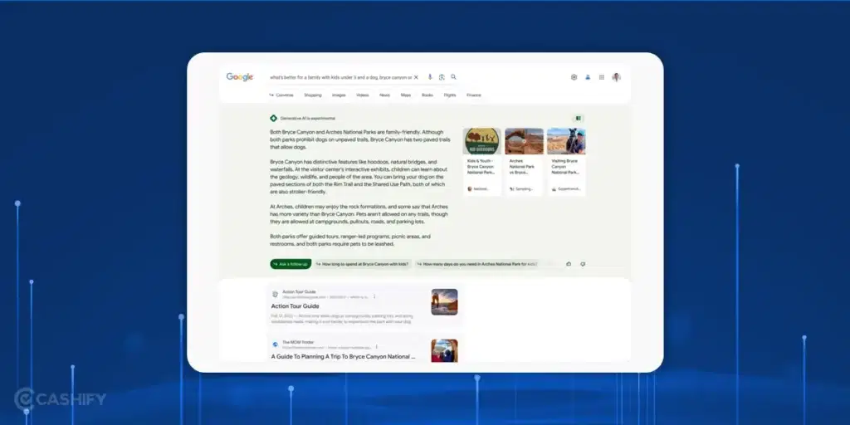Click the Action Tour Guide site favicon
This screenshot has width=850, height=425.
point(276,295)
